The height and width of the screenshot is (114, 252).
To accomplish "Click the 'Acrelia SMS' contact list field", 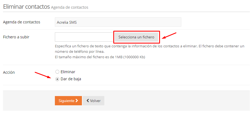I will click(x=118, y=22).
